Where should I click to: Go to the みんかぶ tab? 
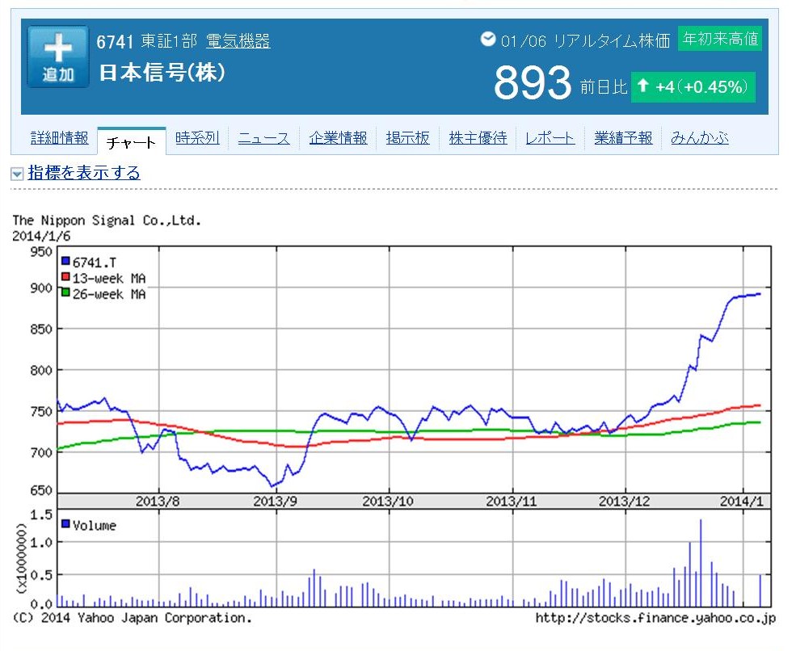700,137
